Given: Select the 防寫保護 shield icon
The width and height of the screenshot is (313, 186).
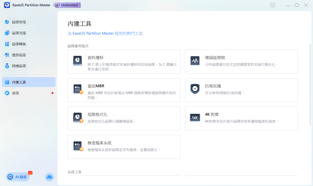Looking at the screenshot, I should pyautogui.click(x=195, y=89).
